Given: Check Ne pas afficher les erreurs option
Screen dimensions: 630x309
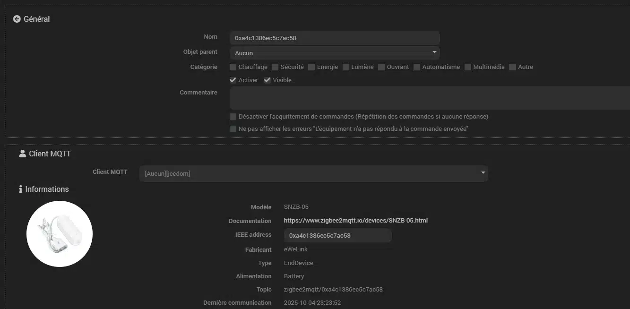Looking at the screenshot, I should click(x=233, y=129).
